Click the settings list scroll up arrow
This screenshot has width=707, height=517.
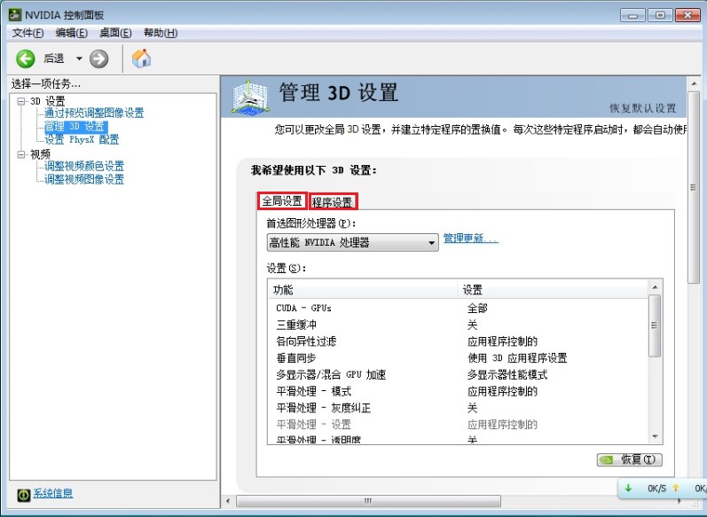656,287
